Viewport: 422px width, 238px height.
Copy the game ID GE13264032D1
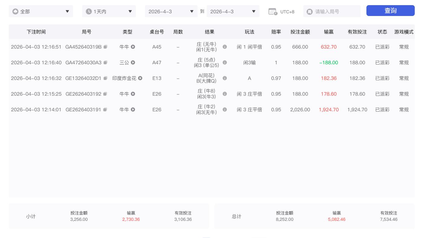(x=105, y=78)
